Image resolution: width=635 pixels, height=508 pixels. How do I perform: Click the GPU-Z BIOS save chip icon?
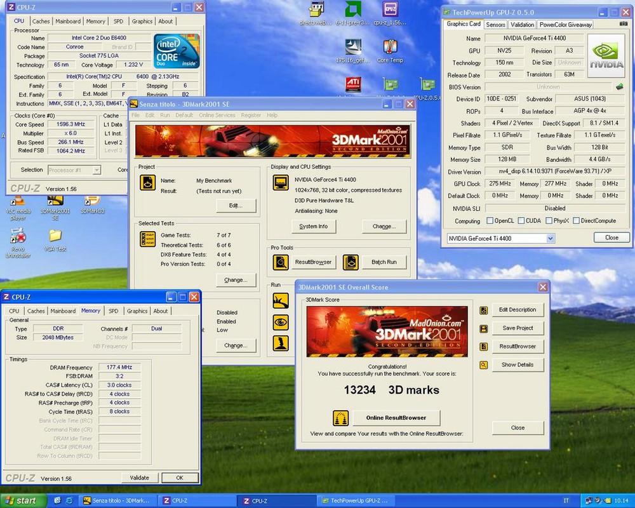click(619, 87)
